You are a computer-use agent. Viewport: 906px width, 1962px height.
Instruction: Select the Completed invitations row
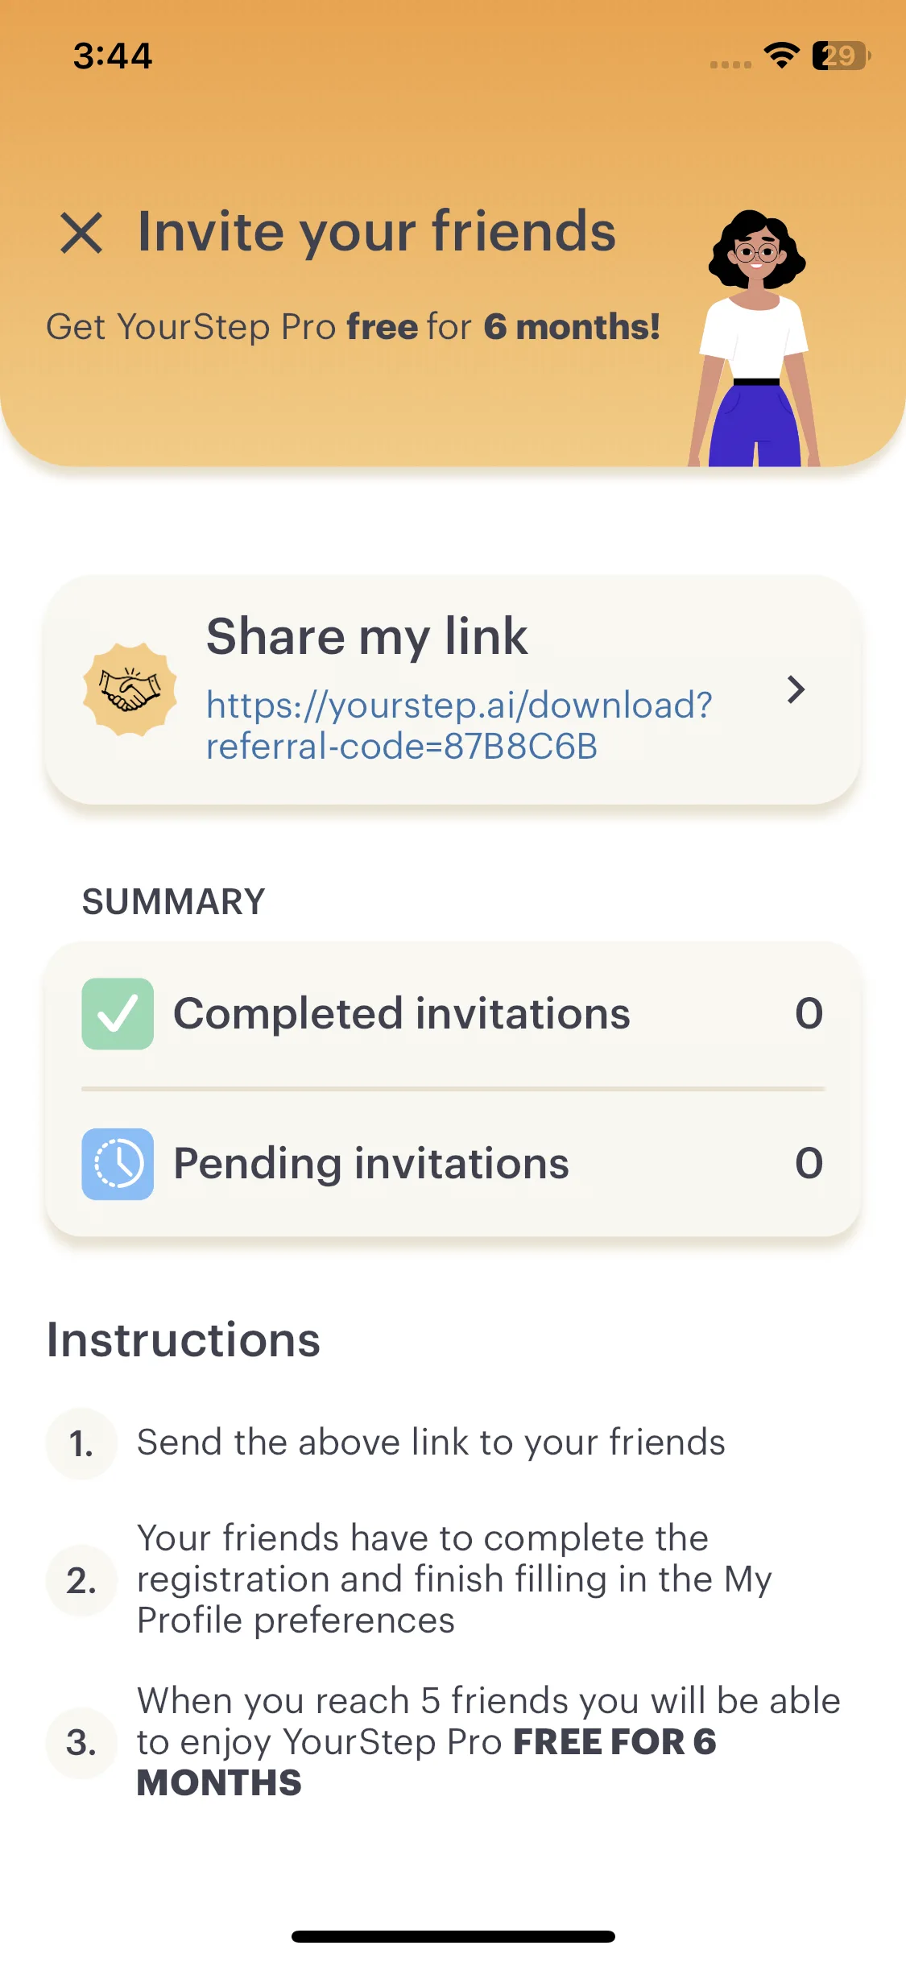click(x=453, y=1014)
